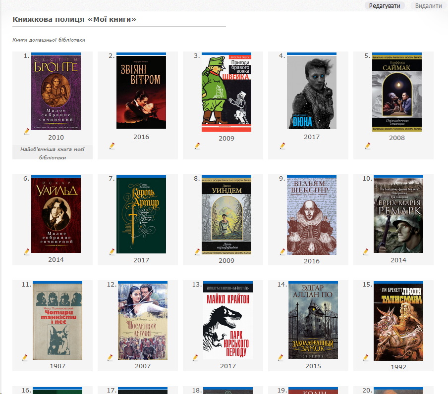The image size is (448, 394).
Task: Click the year 2008 under the Саймак book
Action: click(x=397, y=138)
